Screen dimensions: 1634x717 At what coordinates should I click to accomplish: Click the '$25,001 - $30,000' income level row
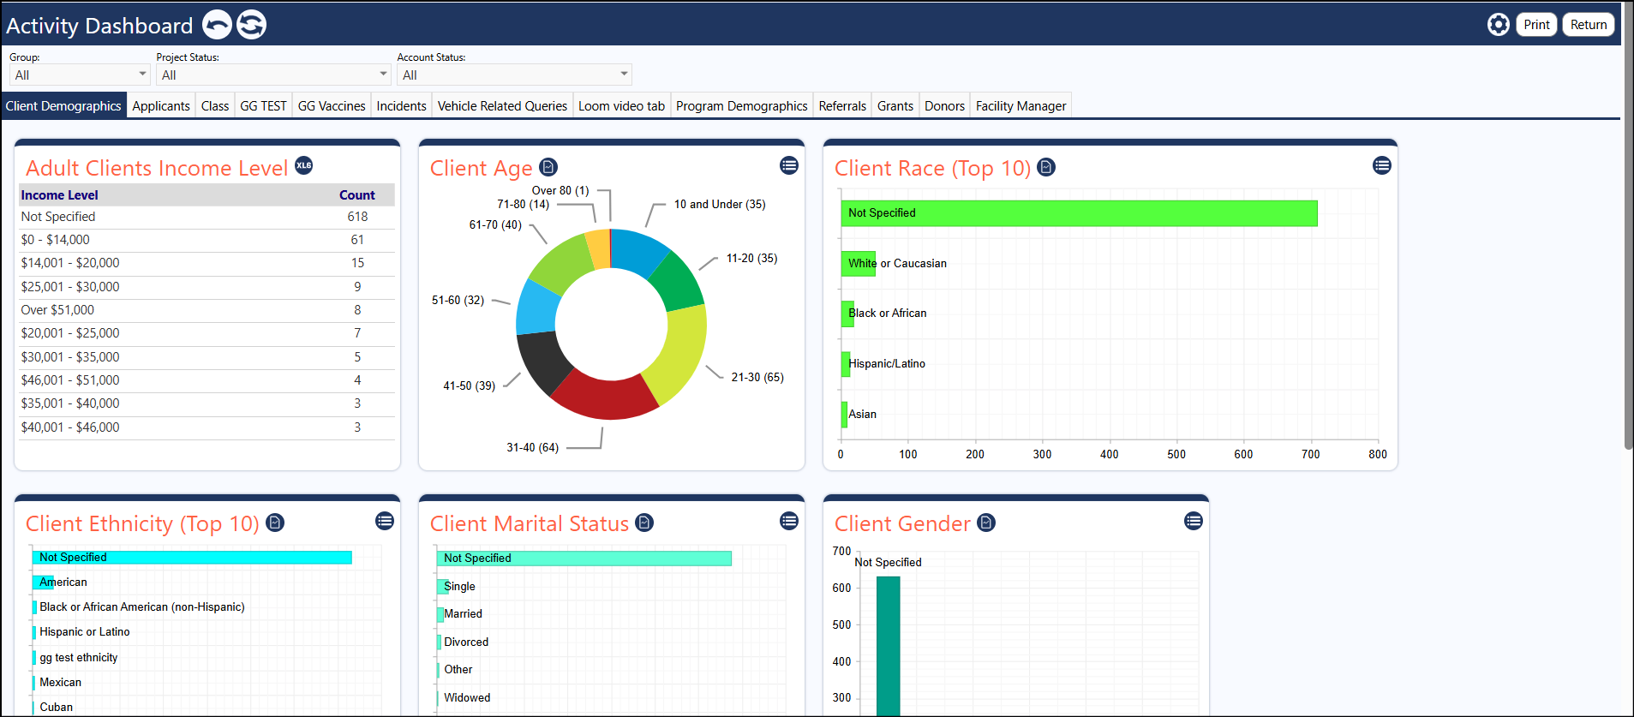point(206,287)
